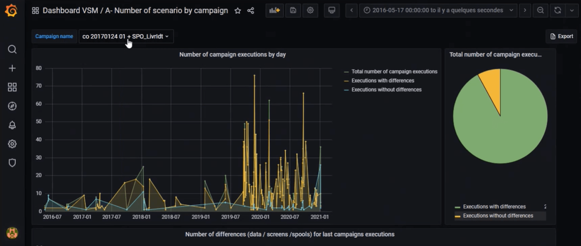581x246 pixels.
Task: Open the Campaign name variable dropdown
Action: (126, 37)
